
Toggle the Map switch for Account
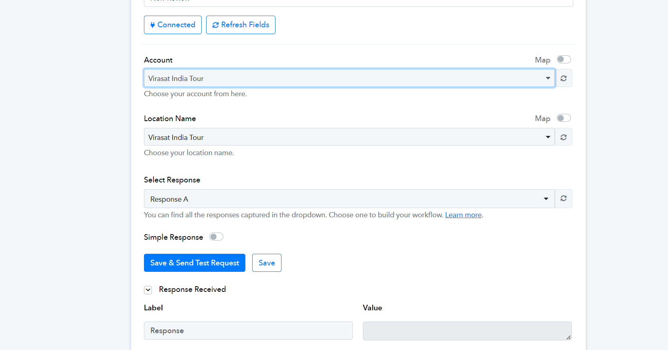click(564, 59)
